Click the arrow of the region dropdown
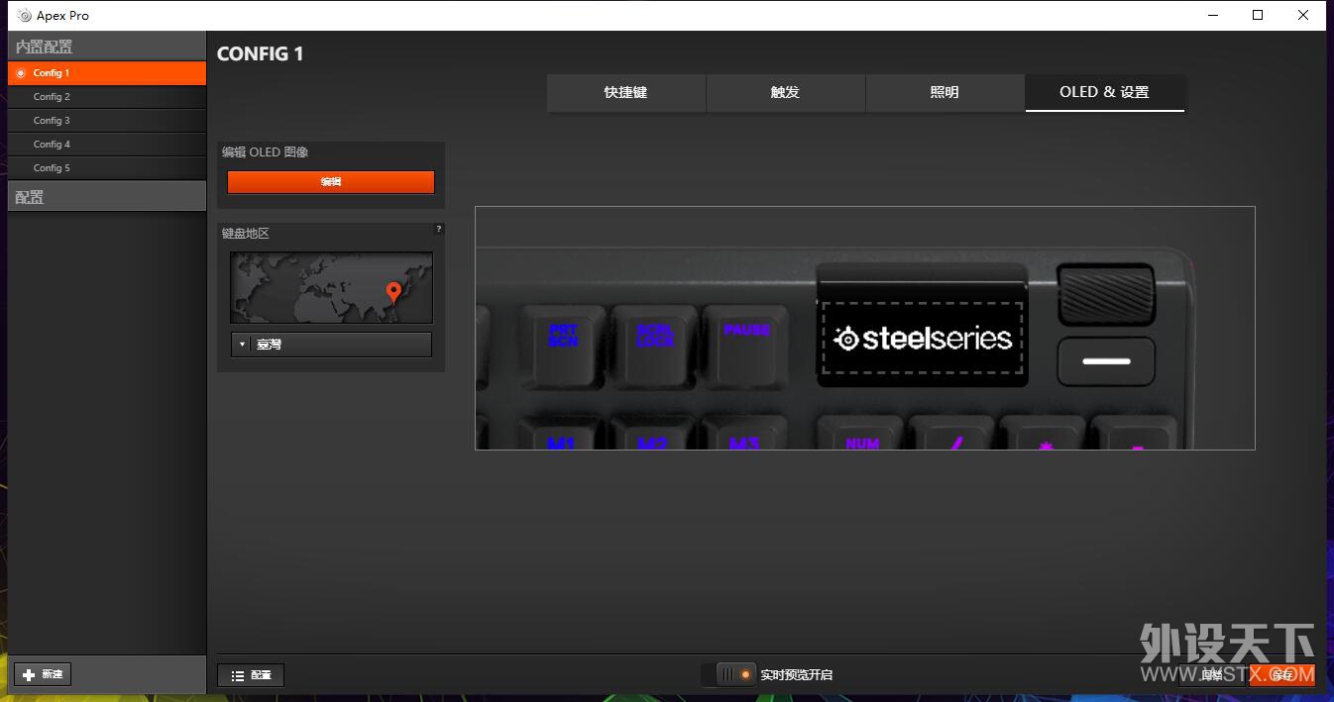 (242, 345)
